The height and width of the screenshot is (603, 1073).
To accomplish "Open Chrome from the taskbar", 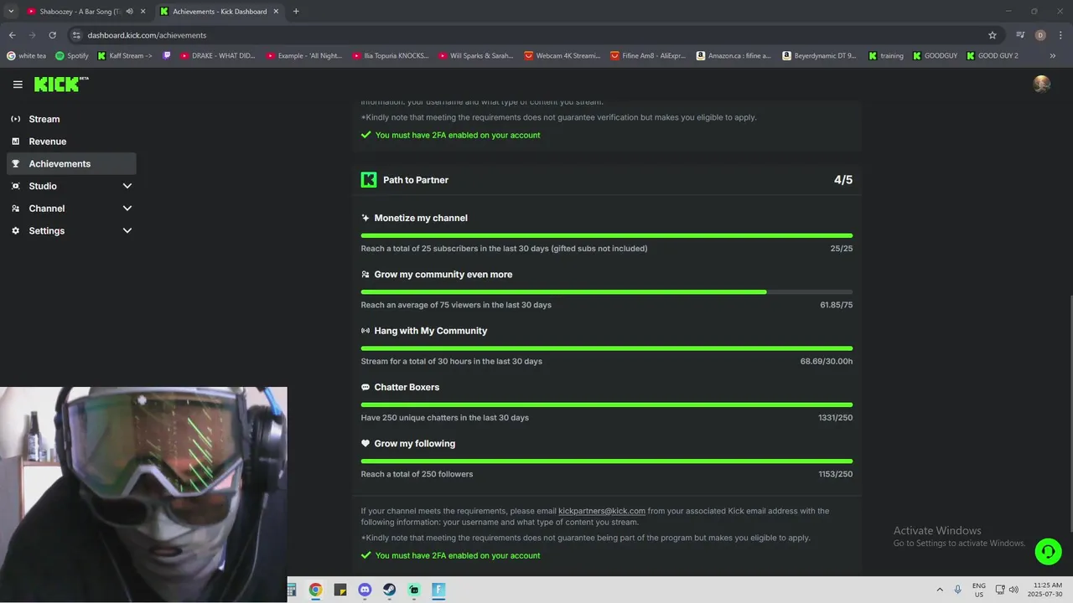I will 315,590.
